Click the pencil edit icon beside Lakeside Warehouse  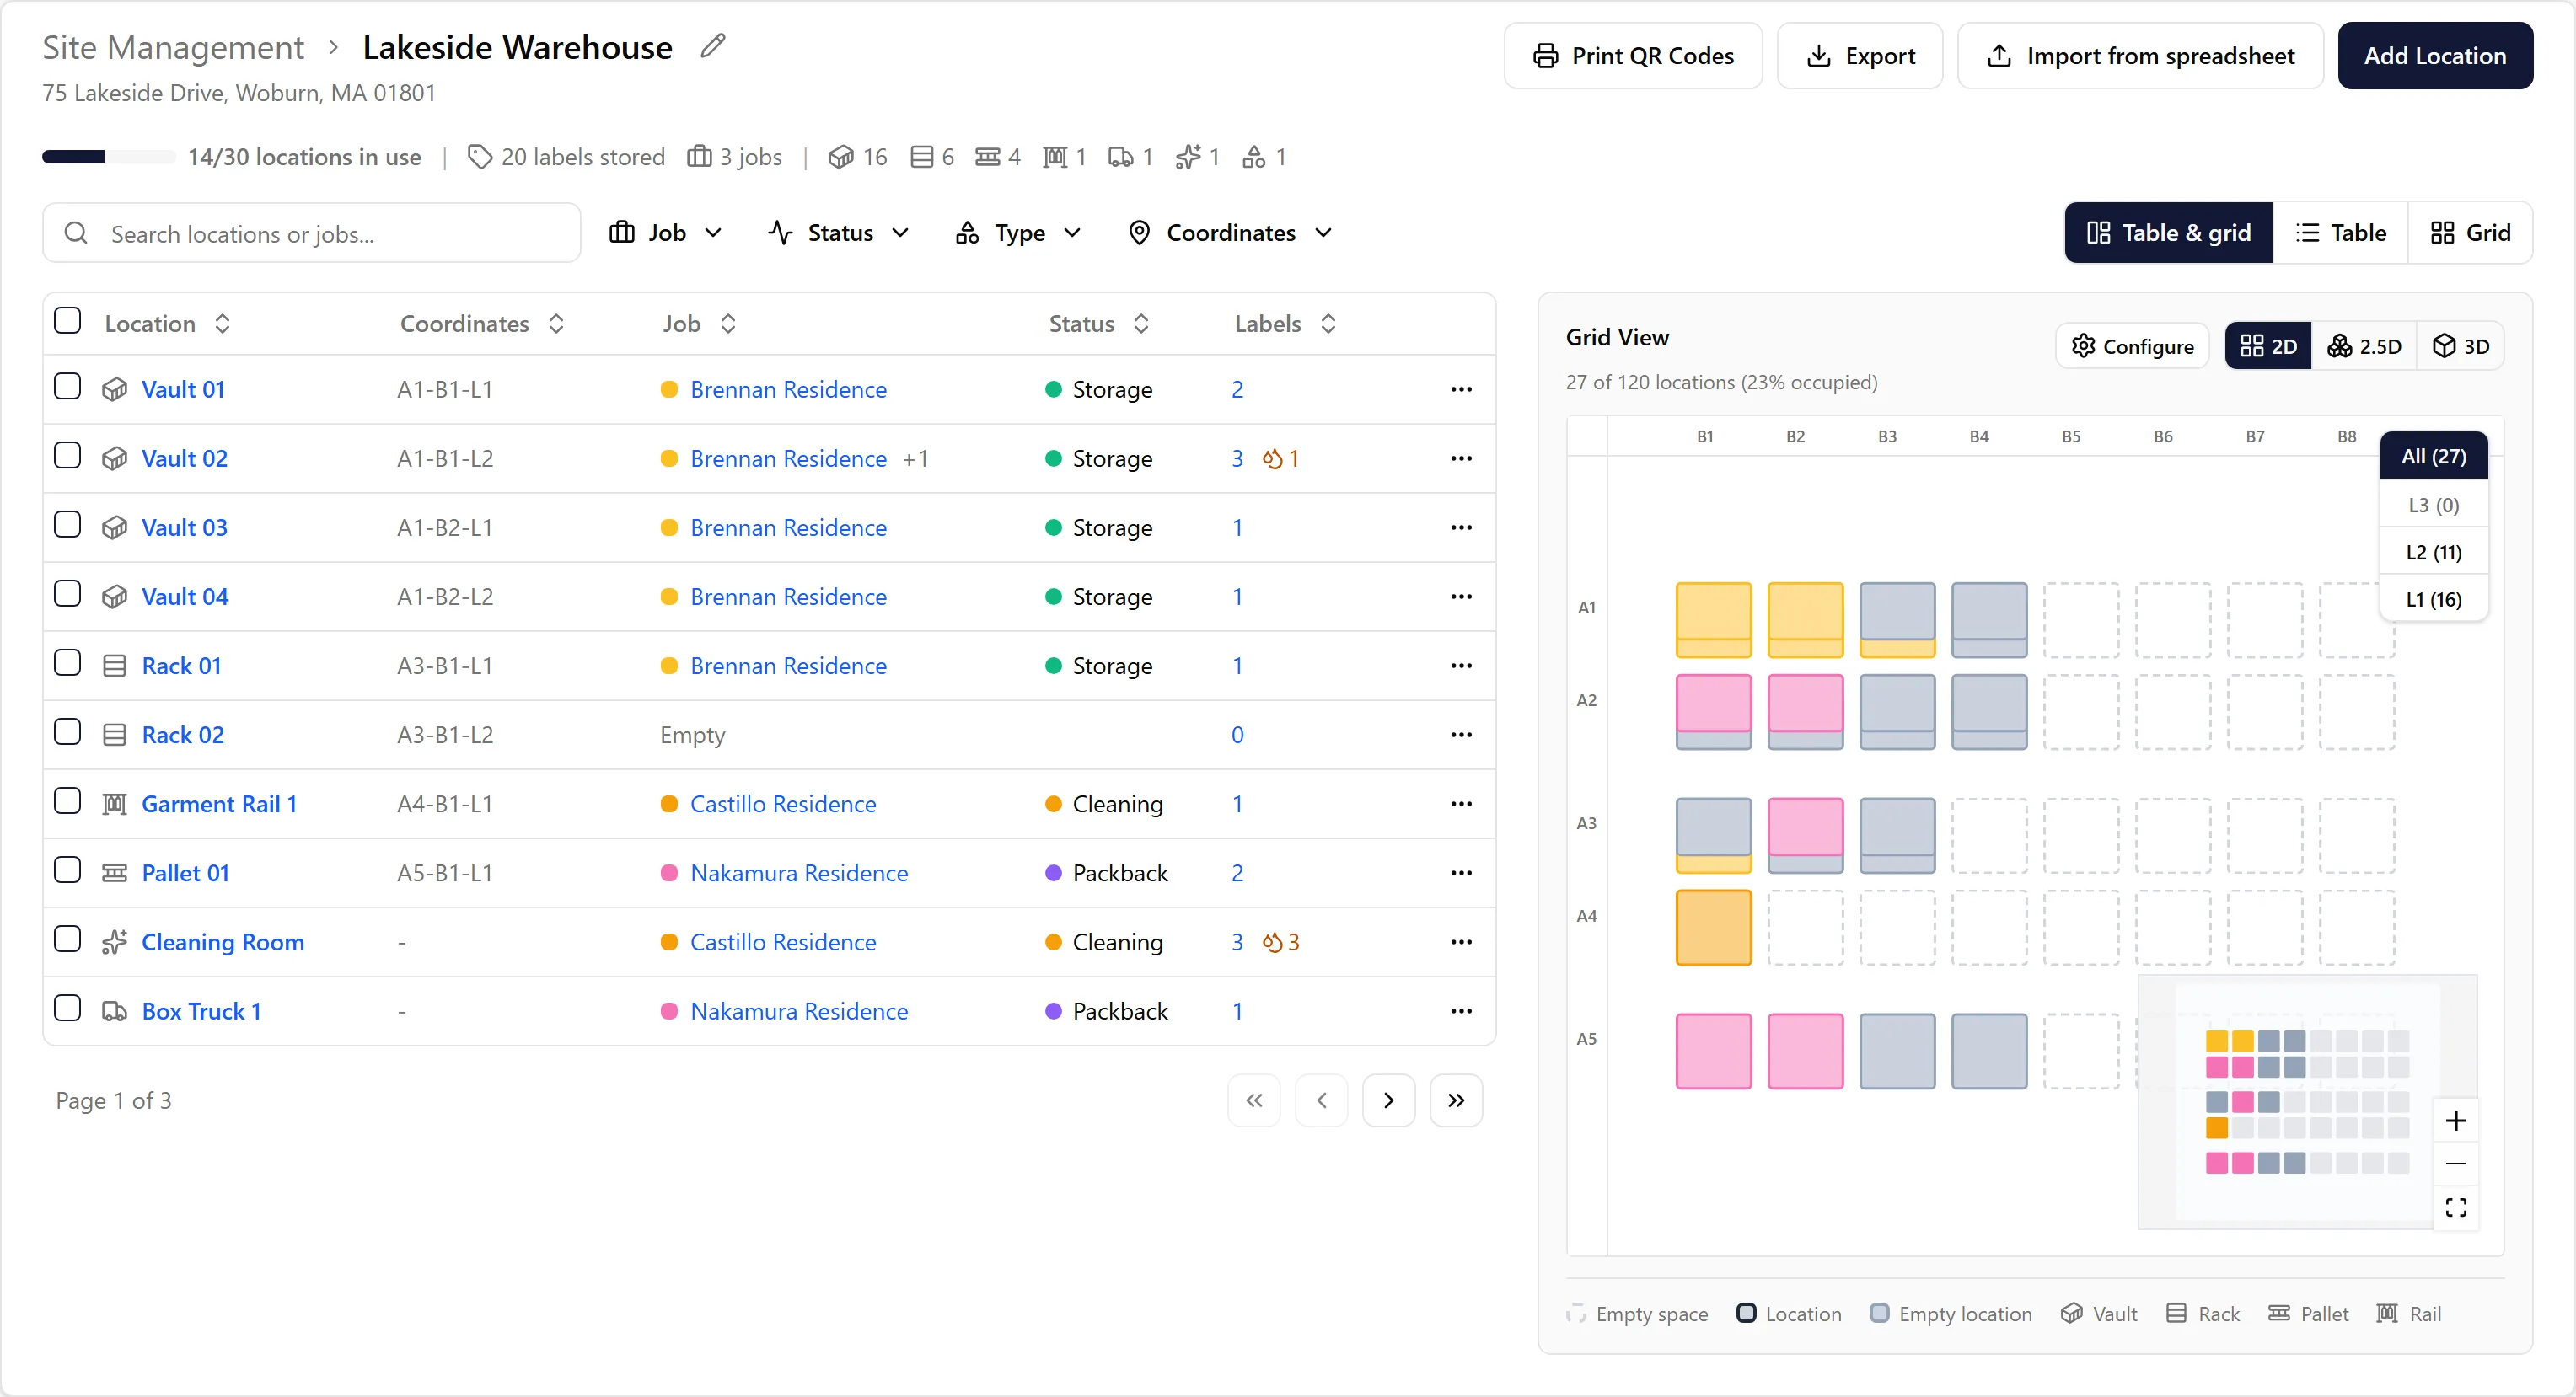(712, 46)
